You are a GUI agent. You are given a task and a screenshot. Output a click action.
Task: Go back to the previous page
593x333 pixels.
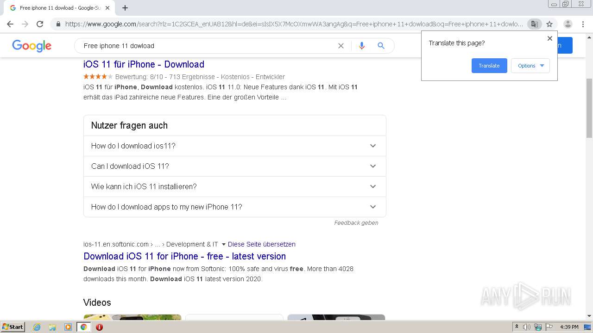pyautogui.click(x=10, y=24)
